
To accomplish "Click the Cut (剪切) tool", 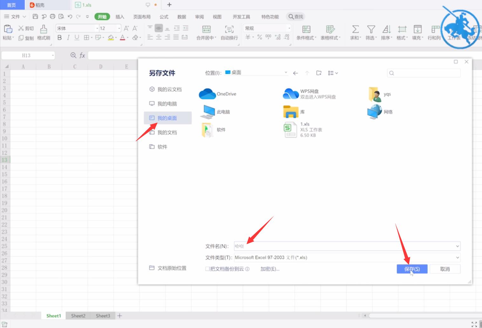I will (x=26, y=28).
